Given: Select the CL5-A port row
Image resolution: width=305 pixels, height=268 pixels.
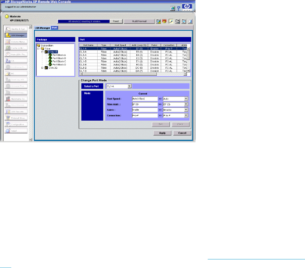Looking at the screenshot, I should click(133, 55).
